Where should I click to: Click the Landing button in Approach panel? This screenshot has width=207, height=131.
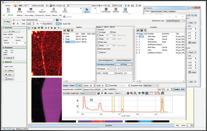click(8, 70)
